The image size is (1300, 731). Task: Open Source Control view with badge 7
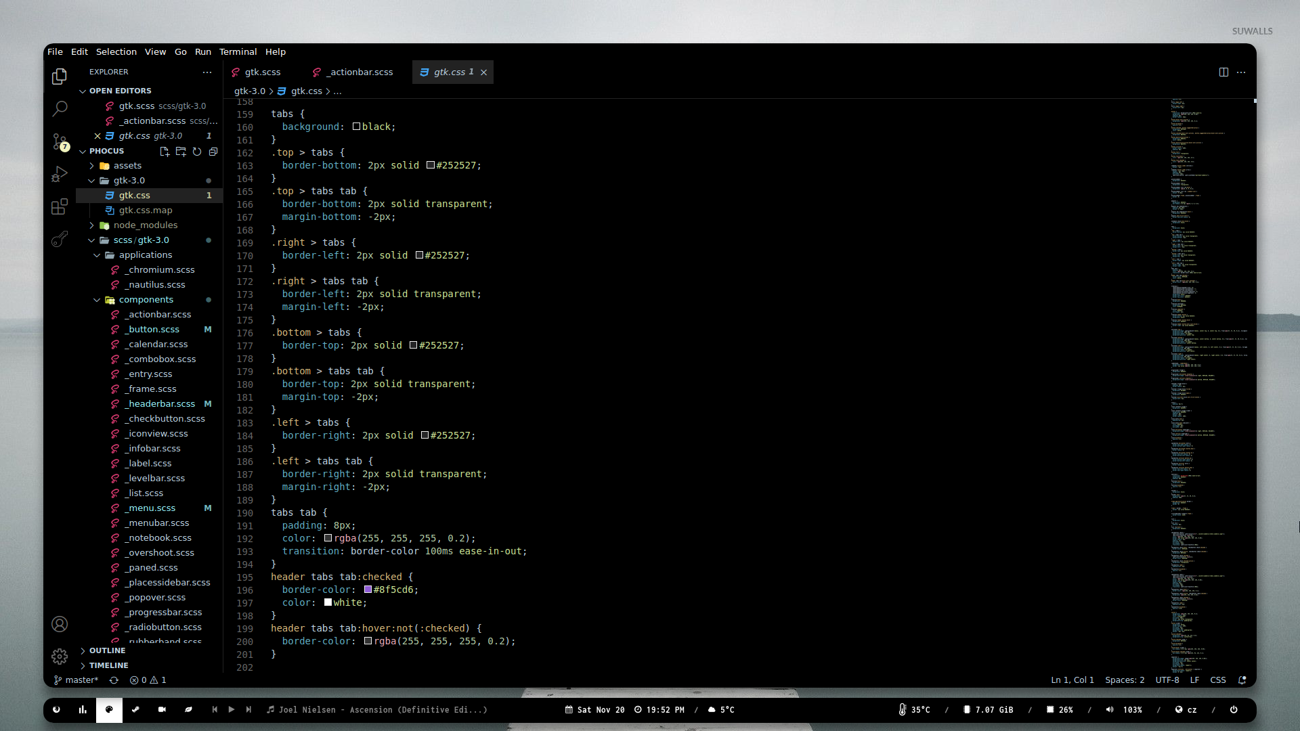(60, 141)
